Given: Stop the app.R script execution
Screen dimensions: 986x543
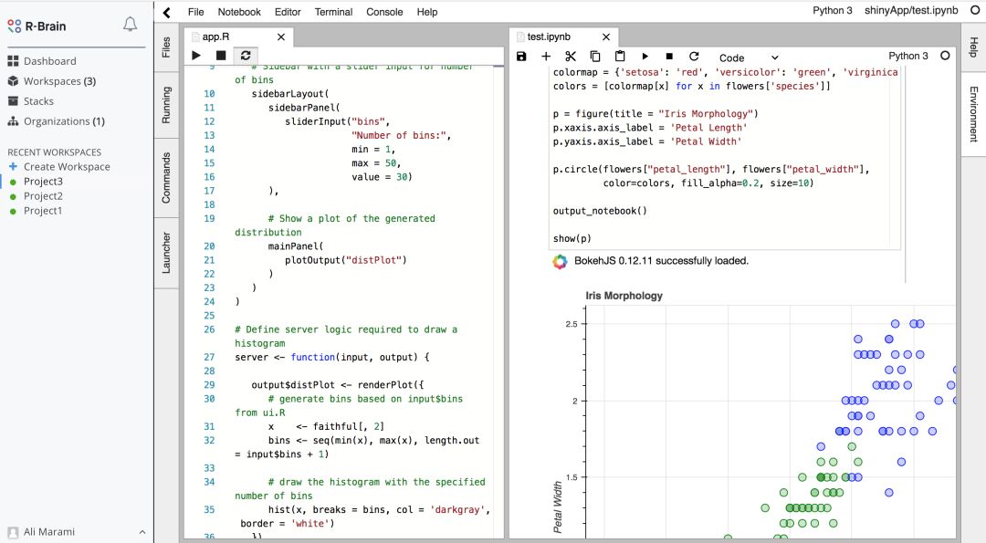Looking at the screenshot, I should (x=221, y=56).
